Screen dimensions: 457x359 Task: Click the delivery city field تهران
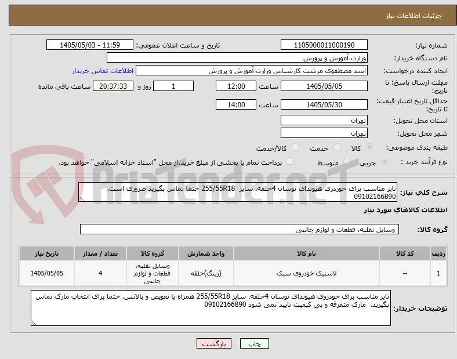[324, 133]
